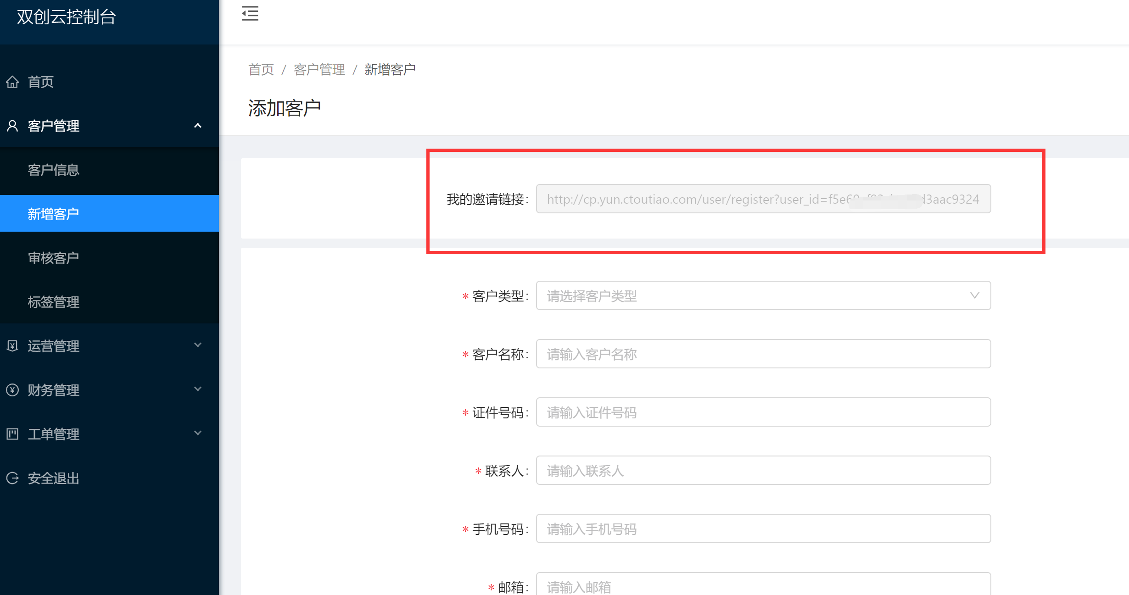This screenshot has height=595, width=1129.
Task: Expand the 工单管理 submenu arrow
Action: click(x=198, y=433)
